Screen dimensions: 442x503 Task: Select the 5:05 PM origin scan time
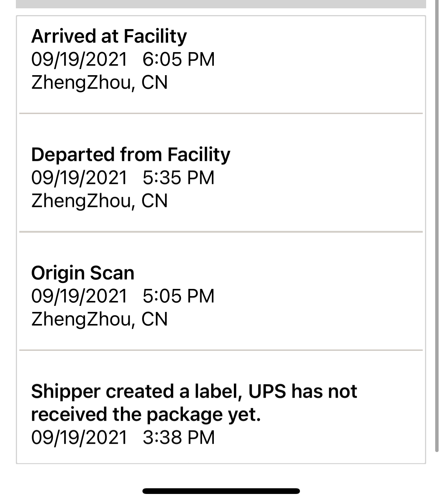(x=178, y=296)
